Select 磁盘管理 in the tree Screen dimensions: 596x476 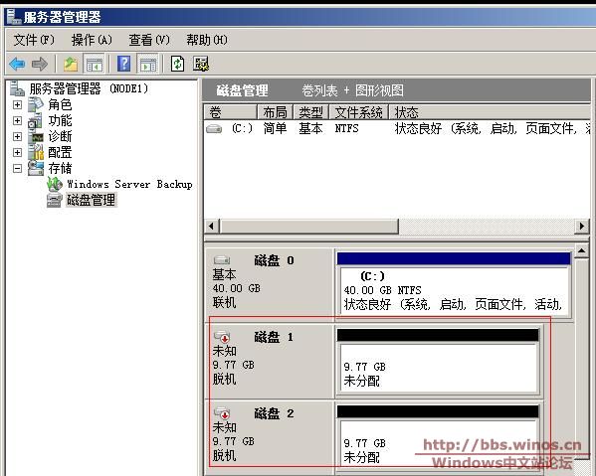click(91, 200)
